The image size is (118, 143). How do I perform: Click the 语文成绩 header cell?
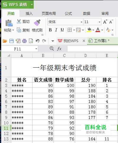(43, 80)
